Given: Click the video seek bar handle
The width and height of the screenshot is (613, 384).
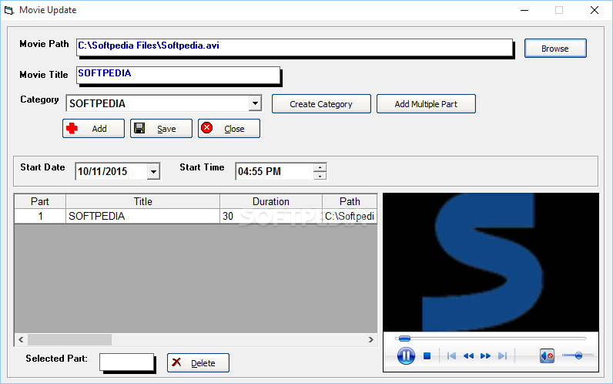Looking at the screenshot, I should tap(404, 339).
